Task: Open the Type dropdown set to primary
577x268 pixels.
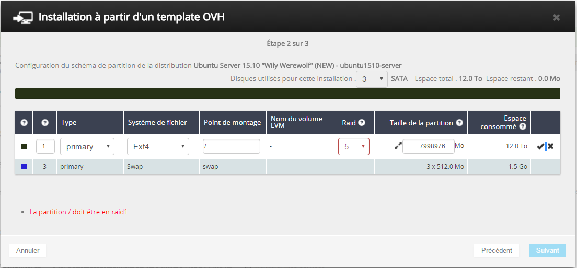Action: [87, 147]
